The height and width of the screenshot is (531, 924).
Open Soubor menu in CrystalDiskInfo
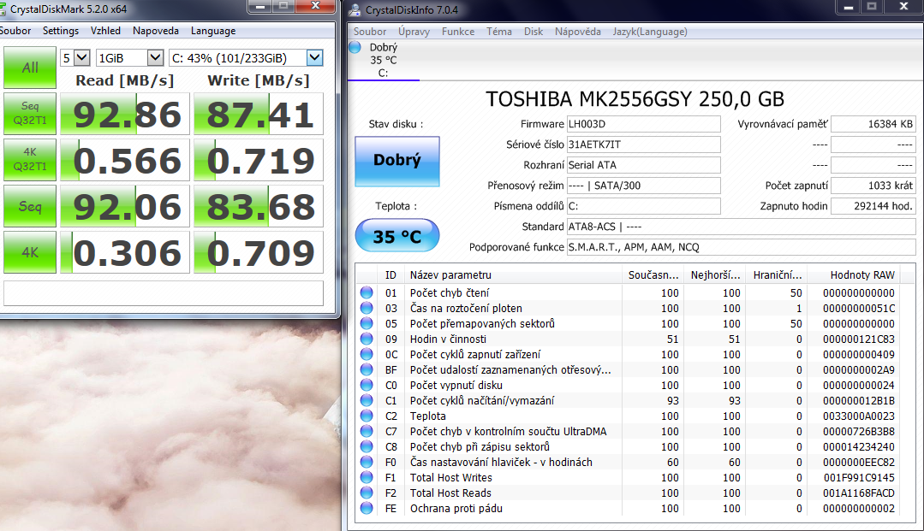tap(369, 32)
